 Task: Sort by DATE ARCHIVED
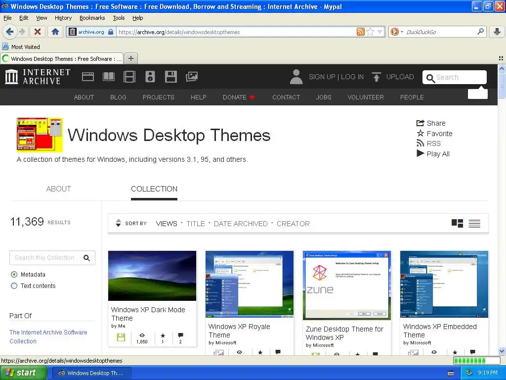click(x=241, y=224)
